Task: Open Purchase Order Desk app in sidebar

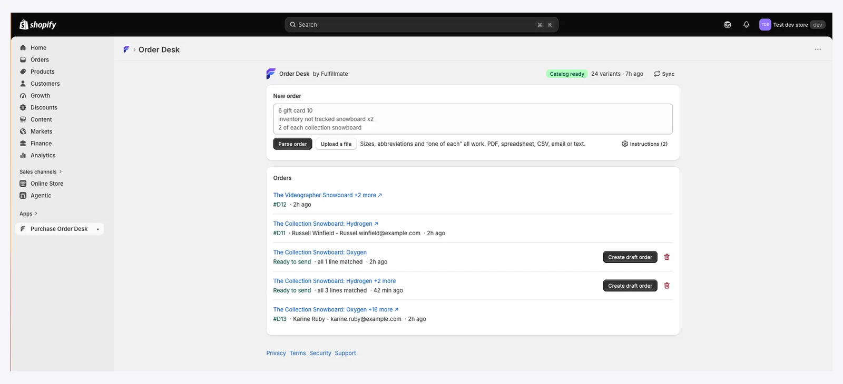Action: pyautogui.click(x=59, y=229)
